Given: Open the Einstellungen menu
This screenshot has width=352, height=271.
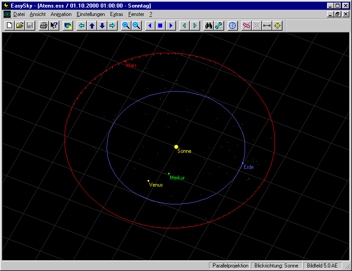Looking at the screenshot, I should [x=91, y=14].
